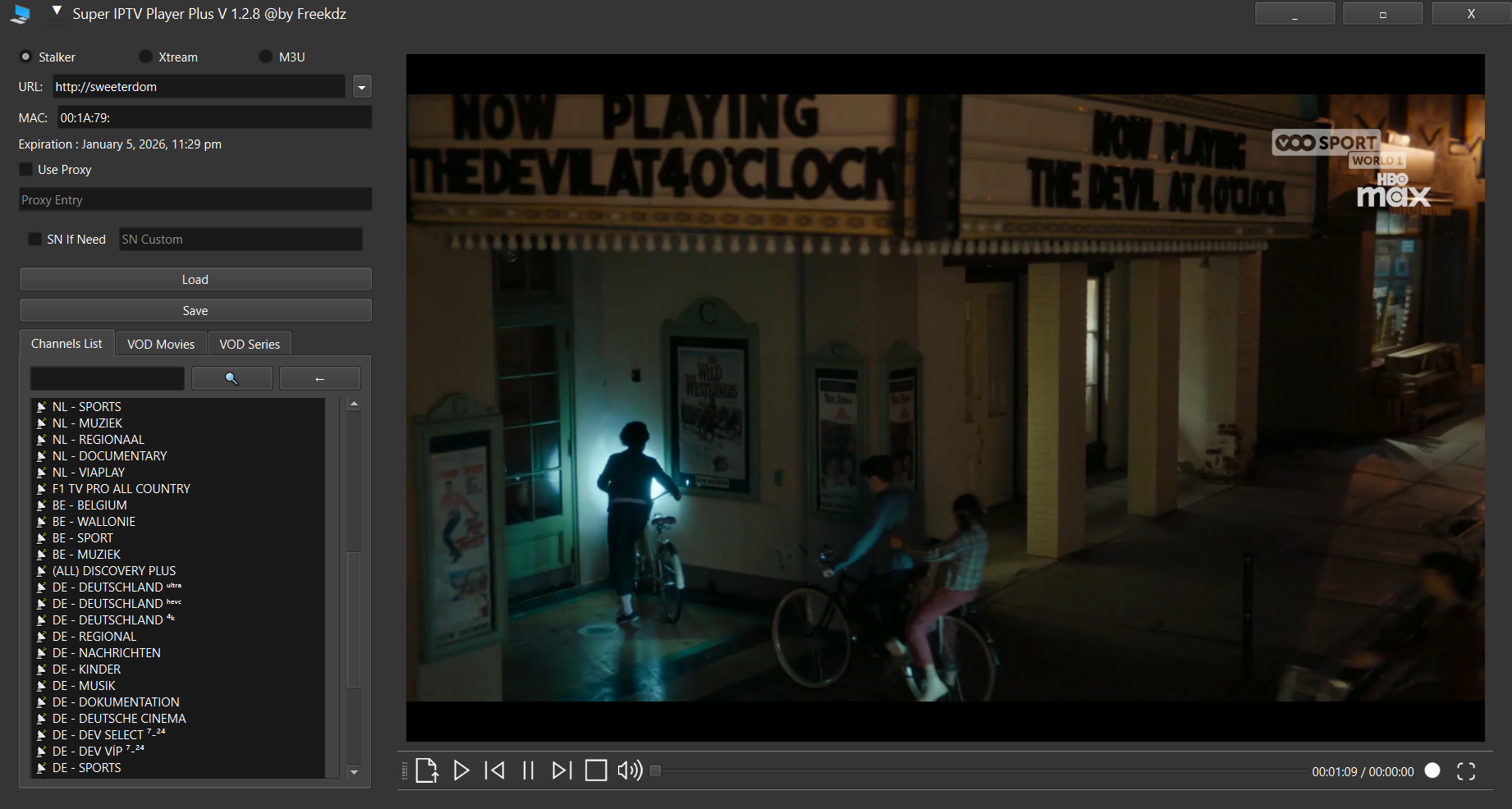Viewport: 1512px width, 809px height.
Task: Open a media file with the file icon
Action: pyautogui.click(x=427, y=770)
